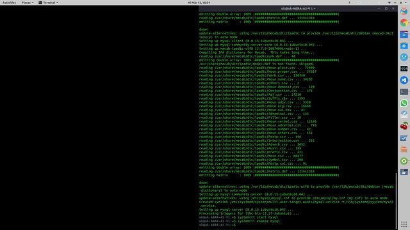Open the blue window app below Chrome
Image resolution: width=410 pixels, height=230 pixels.
click(x=404, y=34)
